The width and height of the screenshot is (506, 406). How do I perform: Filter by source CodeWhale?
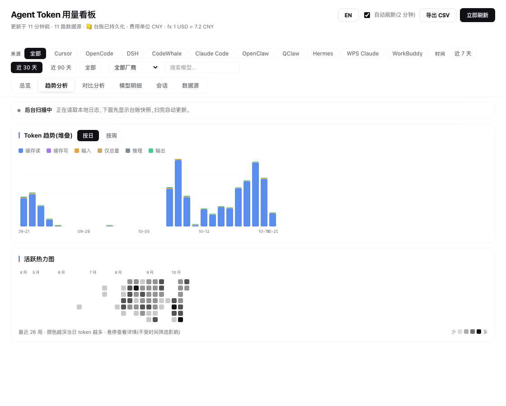click(167, 54)
